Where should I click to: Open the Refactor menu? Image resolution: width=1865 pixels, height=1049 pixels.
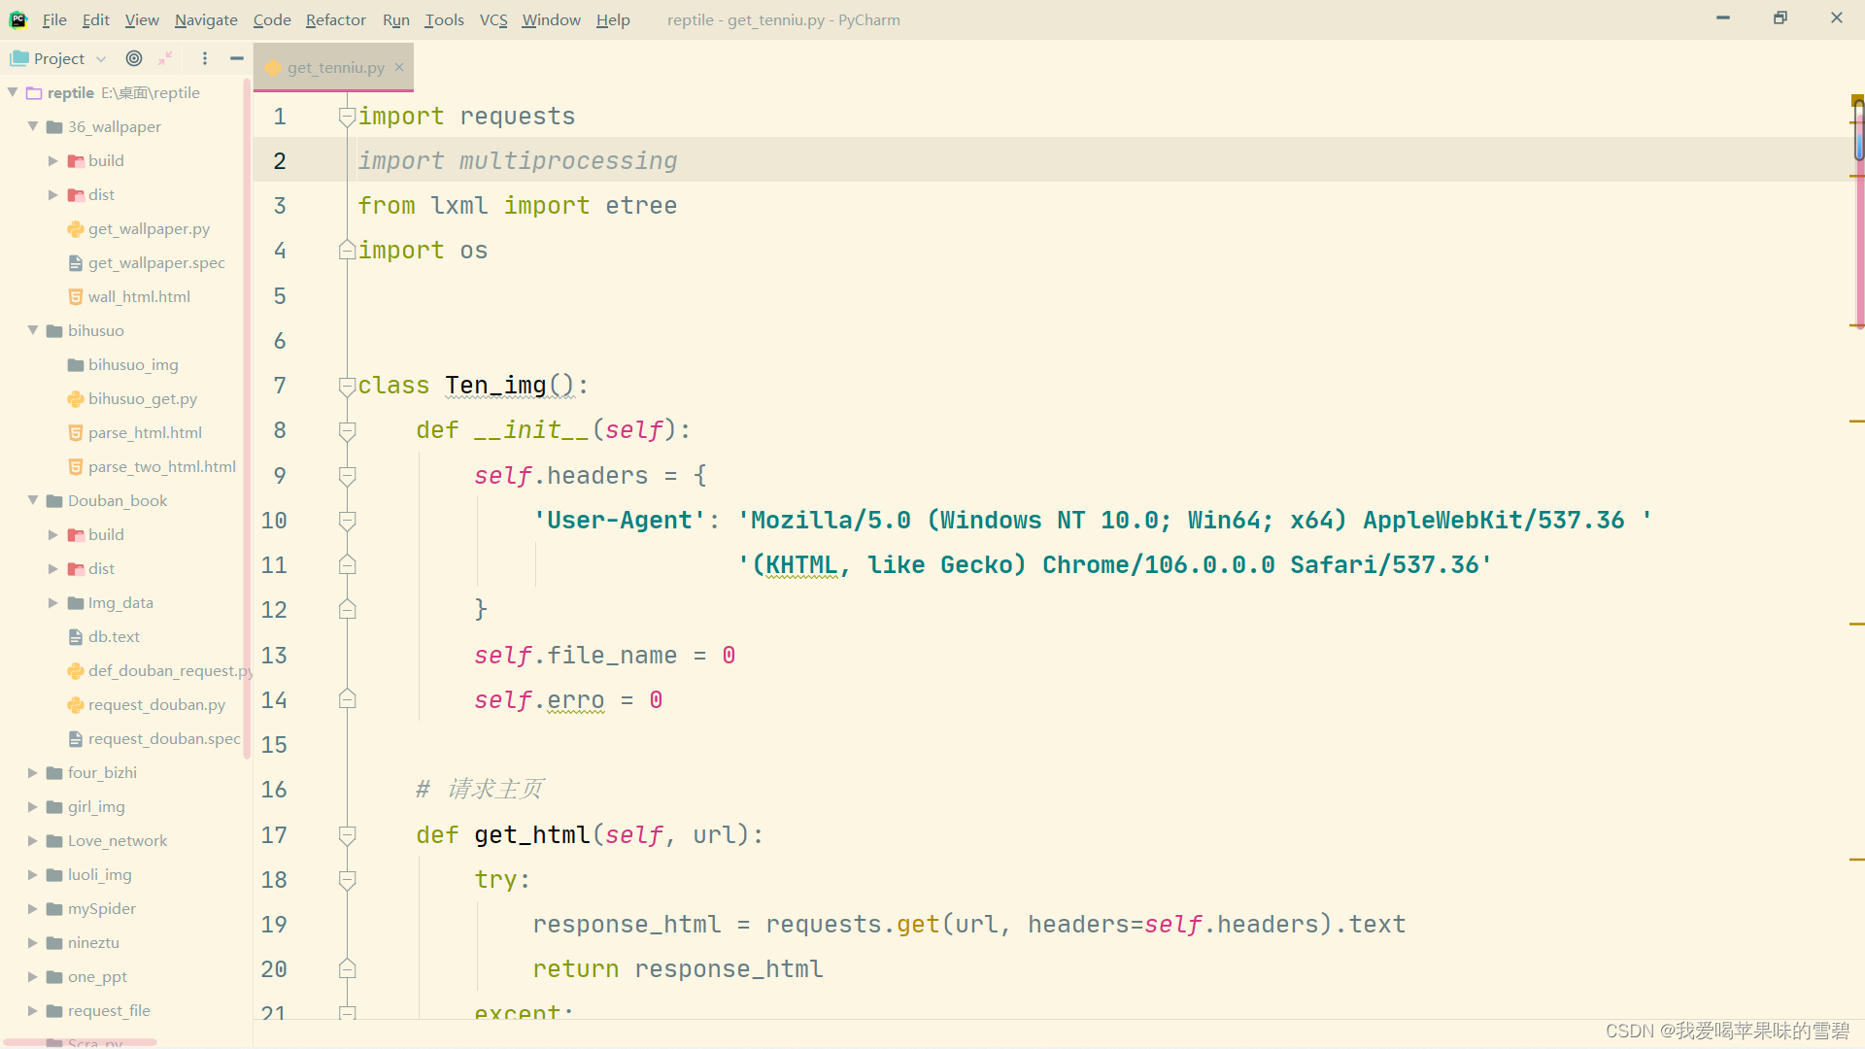pos(335,19)
